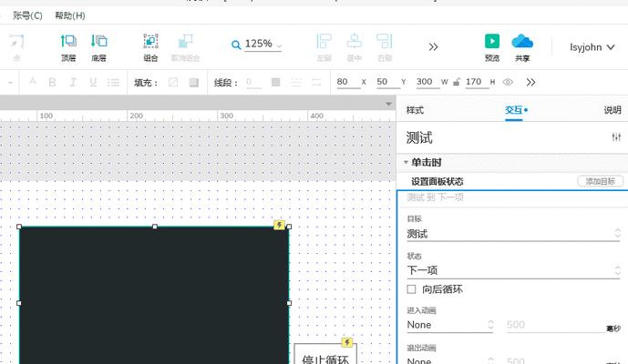Toggle bold formatting
Image resolution: width=628 pixels, height=364 pixels.
(52, 82)
